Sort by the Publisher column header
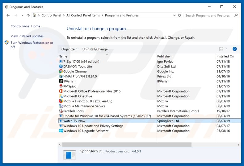The width and height of the screenshot is (244, 166). coord(164,56)
